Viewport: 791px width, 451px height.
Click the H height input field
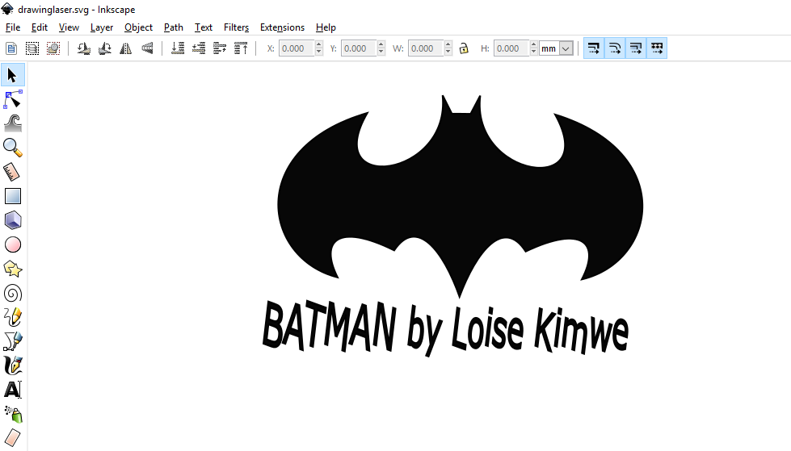(x=511, y=48)
